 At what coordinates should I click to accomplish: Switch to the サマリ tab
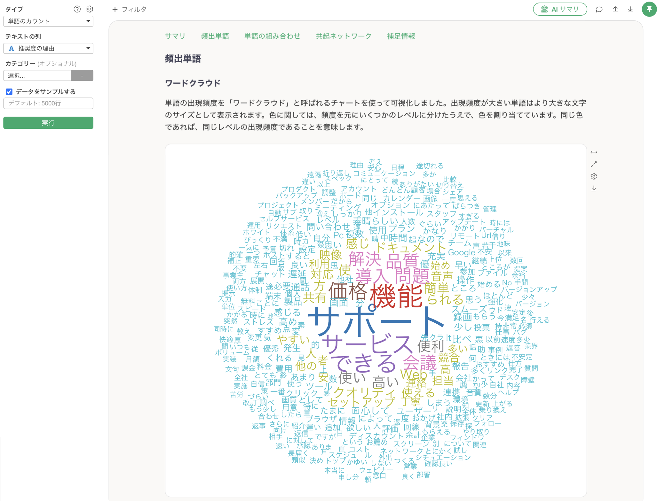click(175, 36)
